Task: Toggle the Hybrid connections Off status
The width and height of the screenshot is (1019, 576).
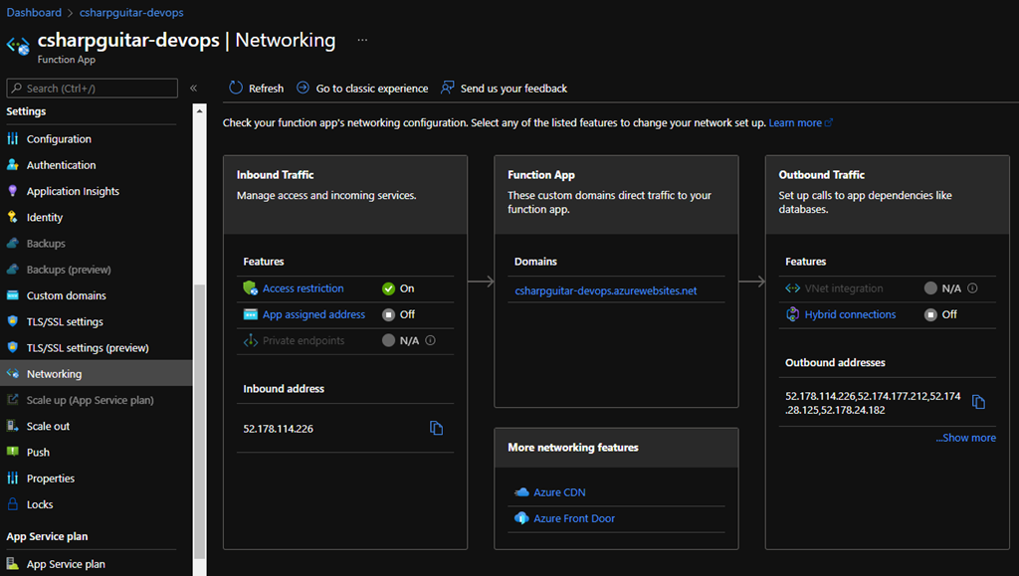Action: pyautogui.click(x=940, y=314)
